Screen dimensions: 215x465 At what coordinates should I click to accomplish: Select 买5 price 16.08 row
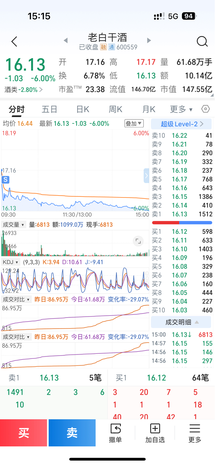pos(182,266)
